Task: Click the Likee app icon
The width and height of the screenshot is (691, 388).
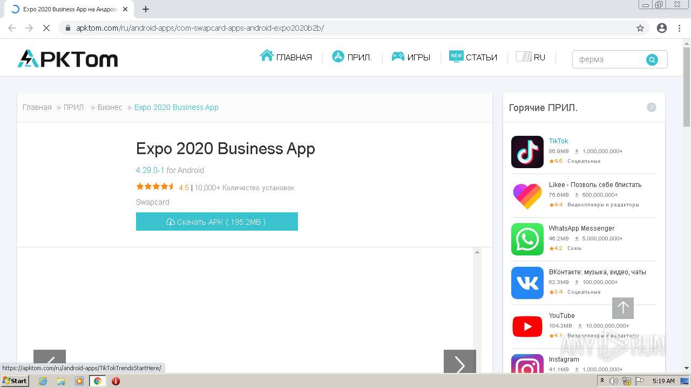Action: (x=527, y=196)
